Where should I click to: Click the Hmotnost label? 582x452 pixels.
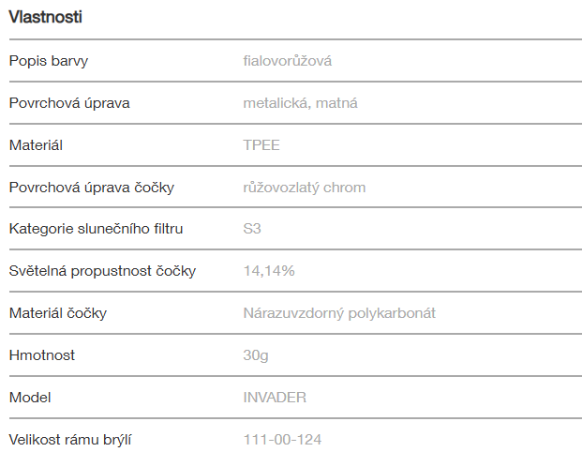[42, 355]
